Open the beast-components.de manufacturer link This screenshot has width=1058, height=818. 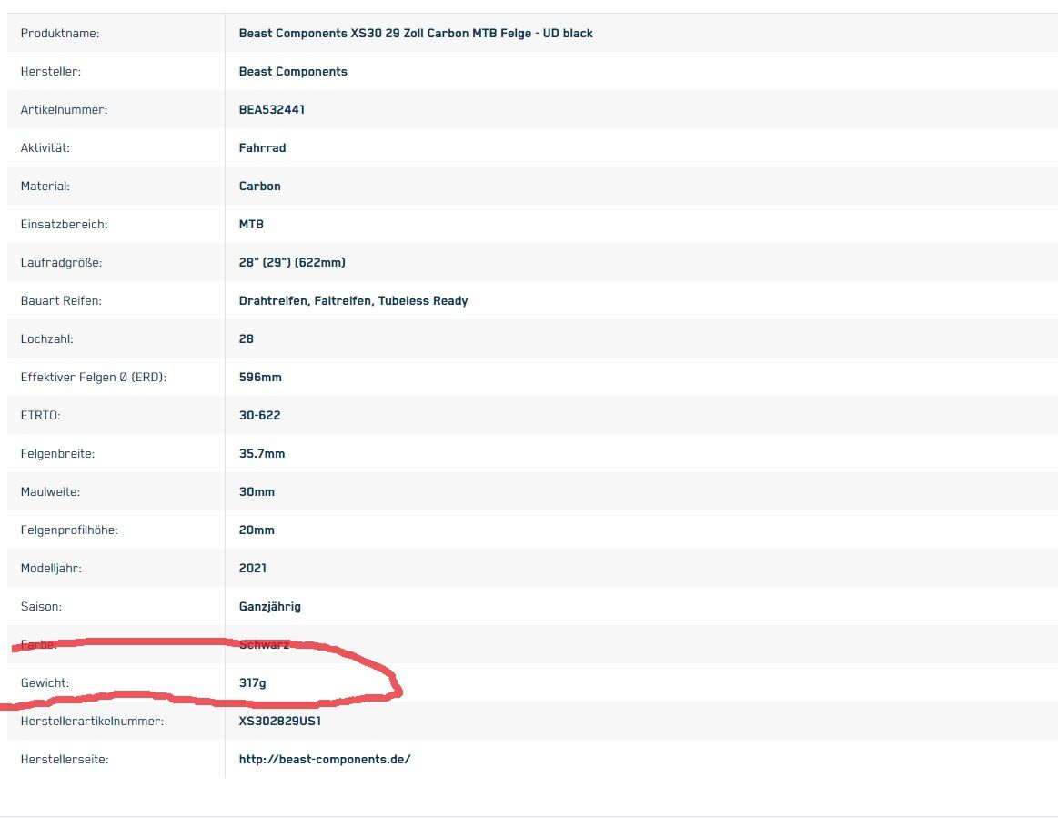pyautogui.click(x=324, y=759)
